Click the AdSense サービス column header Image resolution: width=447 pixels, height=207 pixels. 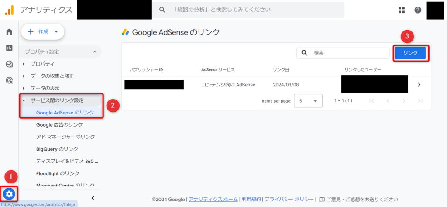[218, 69]
